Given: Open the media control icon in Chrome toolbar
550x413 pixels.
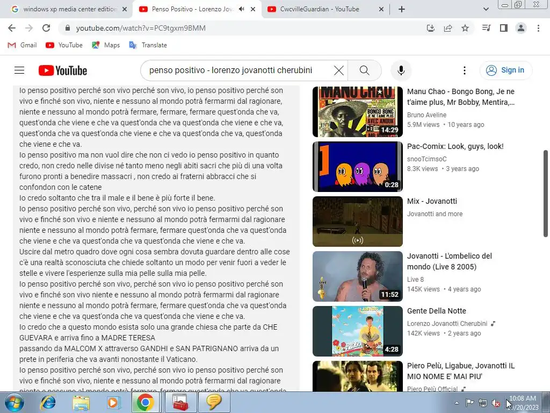Looking at the screenshot, I should tap(486, 28).
